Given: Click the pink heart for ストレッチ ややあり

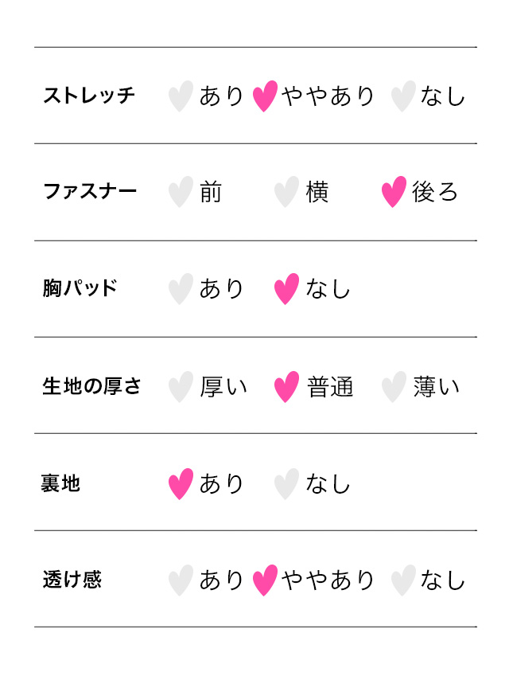Looking at the screenshot, I should (x=265, y=96).
